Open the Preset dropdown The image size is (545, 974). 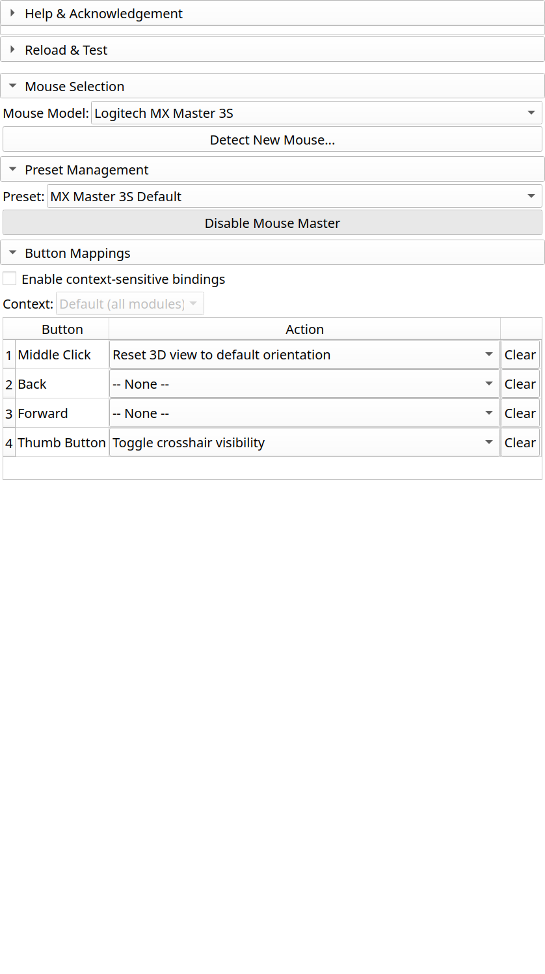tap(294, 197)
